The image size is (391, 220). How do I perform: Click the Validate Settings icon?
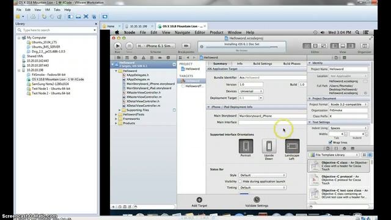(257, 200)
